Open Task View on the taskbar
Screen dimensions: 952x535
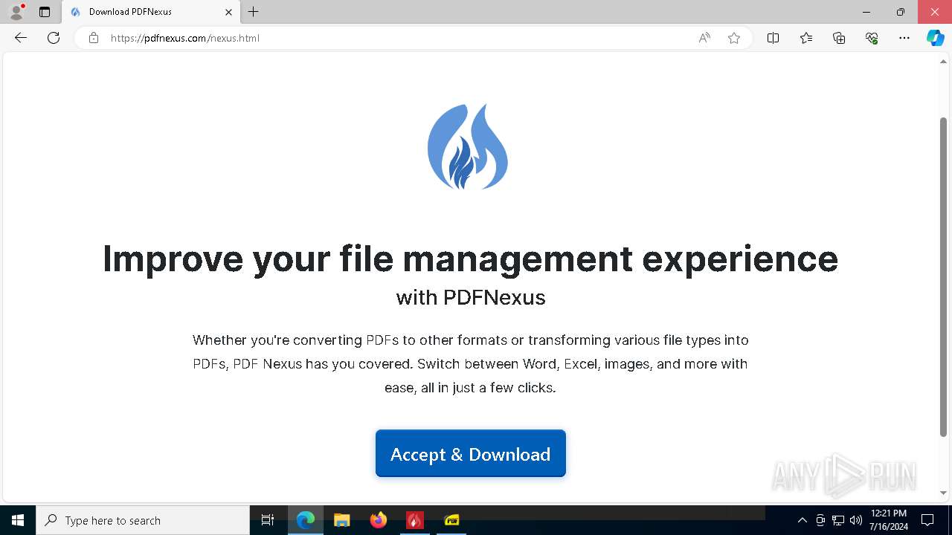pyautogui.click(x=268, y=520)
